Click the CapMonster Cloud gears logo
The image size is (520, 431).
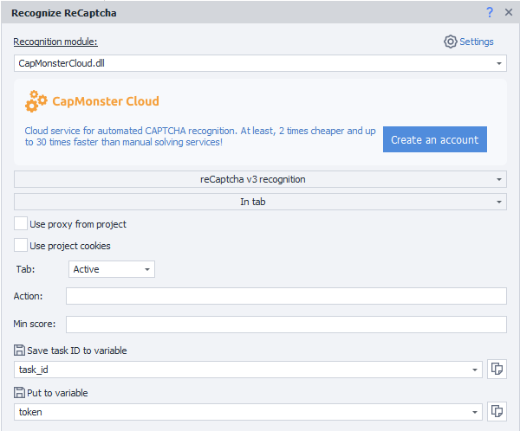tap(36, 101)
